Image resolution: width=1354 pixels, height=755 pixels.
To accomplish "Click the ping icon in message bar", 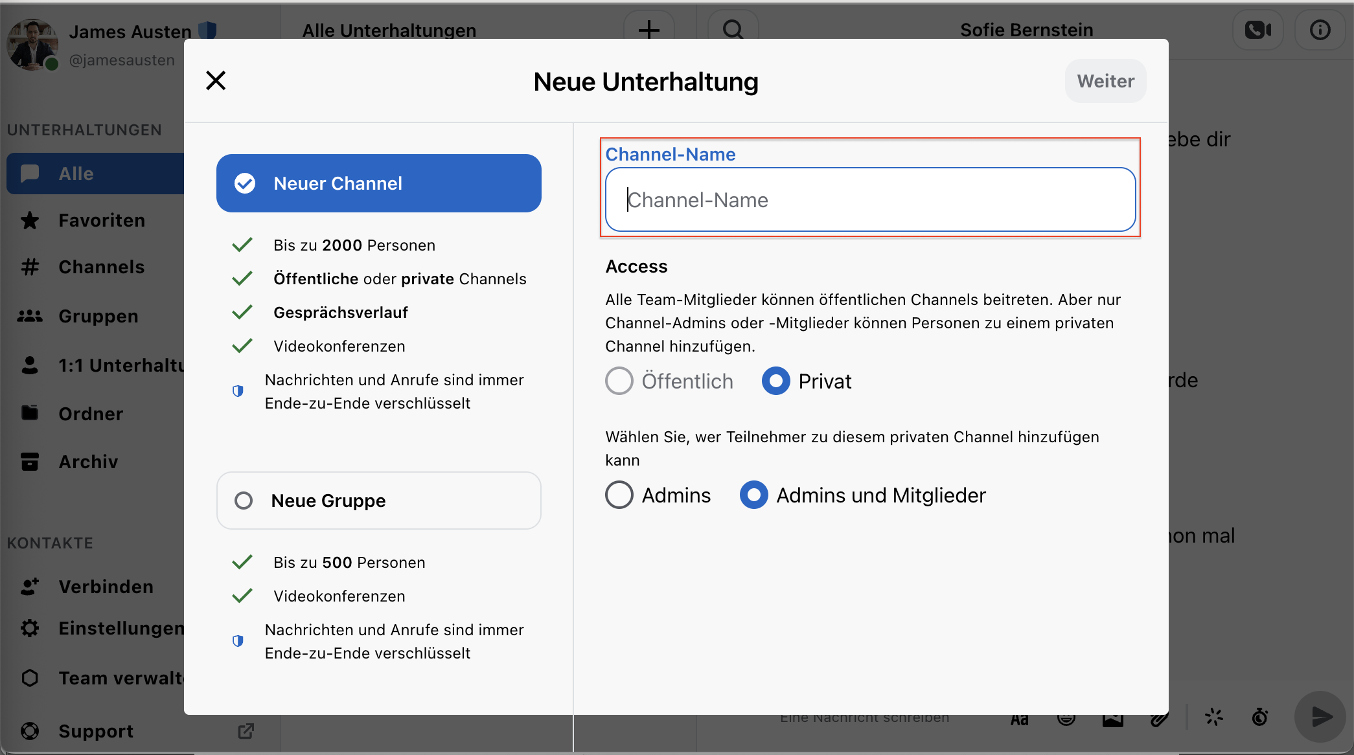I will tap(1213, 717).
